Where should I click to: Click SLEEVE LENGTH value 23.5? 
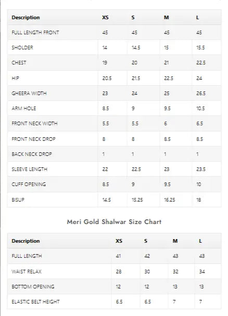tap(201, 169)
